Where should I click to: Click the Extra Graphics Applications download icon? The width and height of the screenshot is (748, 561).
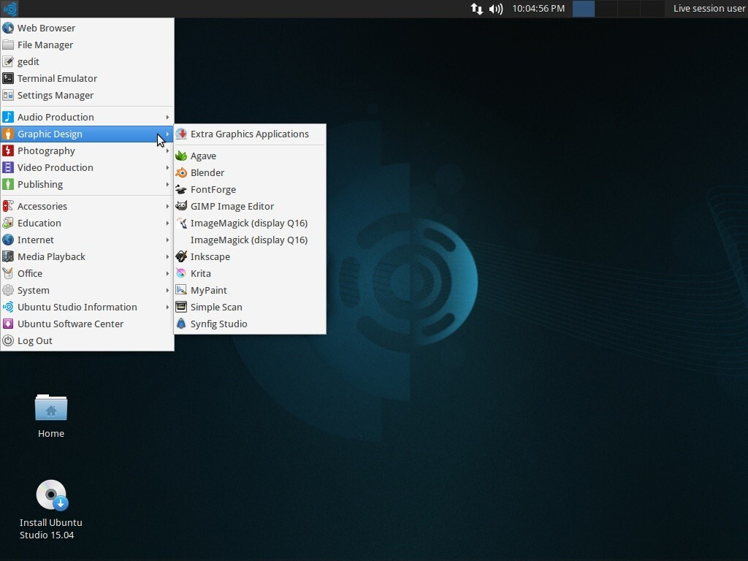point(181,134)
